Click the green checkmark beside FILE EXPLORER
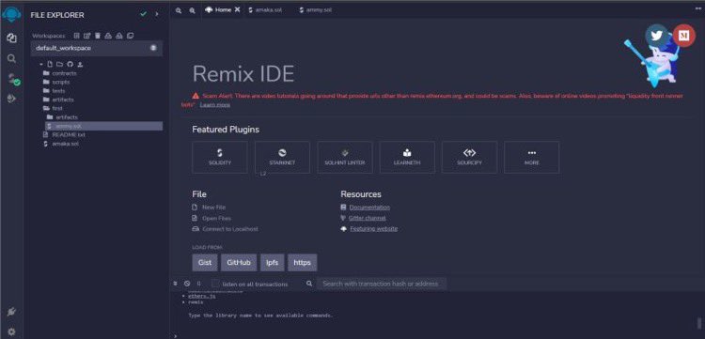This screenshot has height=339, width=705. pyautogui.click(x=144, y=14)
